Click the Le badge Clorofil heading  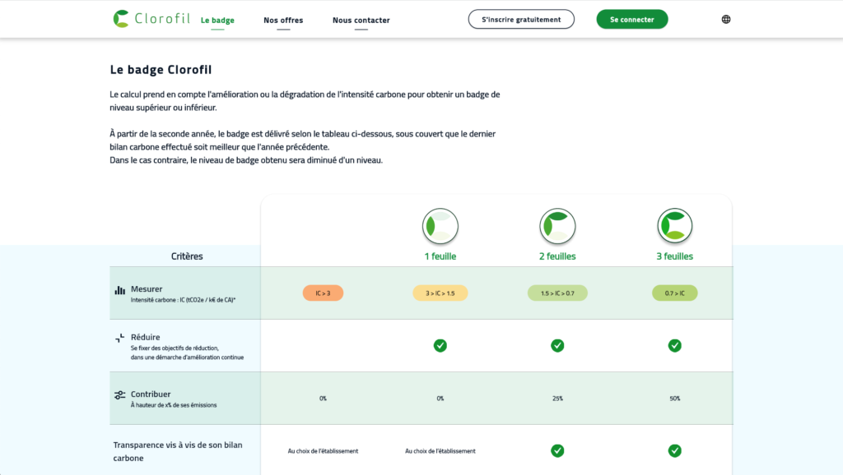[166, 70]
